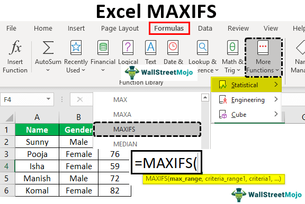This screenshot has height=204, width=305.
Task: Switch to the Home tab
Action: (x=43, y=29)
